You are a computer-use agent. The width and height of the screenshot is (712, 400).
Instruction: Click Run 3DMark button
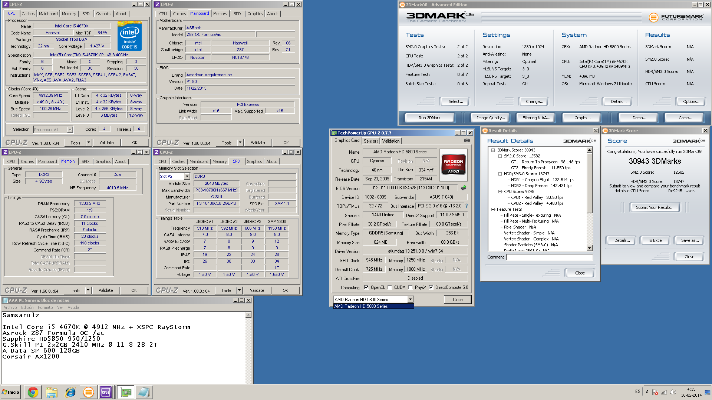click(429, 118)
